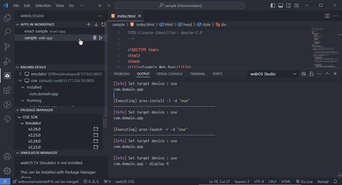
Task: Collapse the ose device node
Action: (20, 80)
